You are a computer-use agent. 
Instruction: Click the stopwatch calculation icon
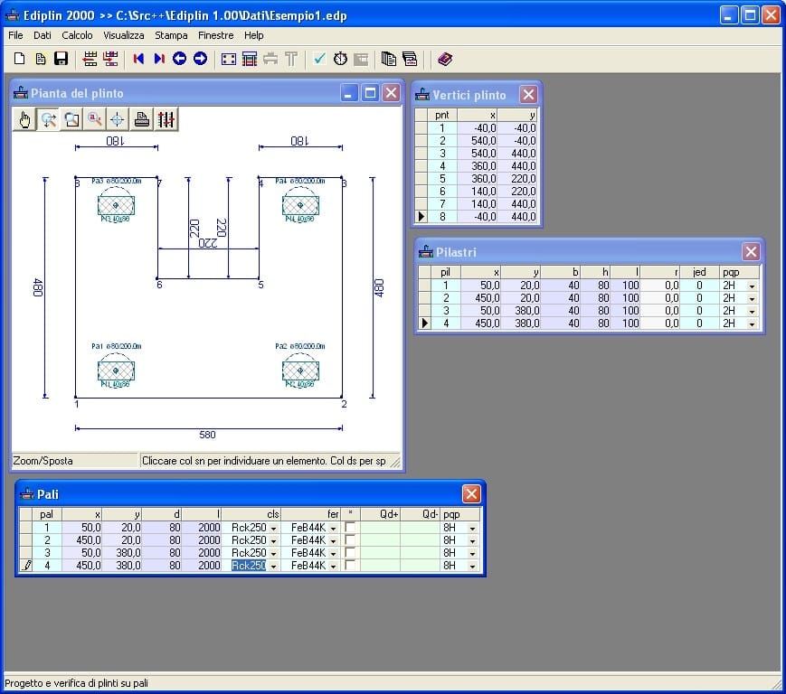(340, 59)
